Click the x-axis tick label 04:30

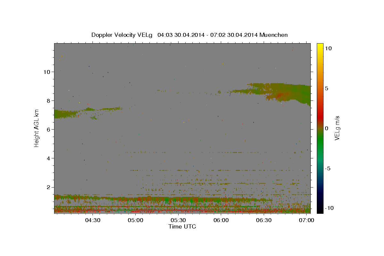[x=93, y=220]
